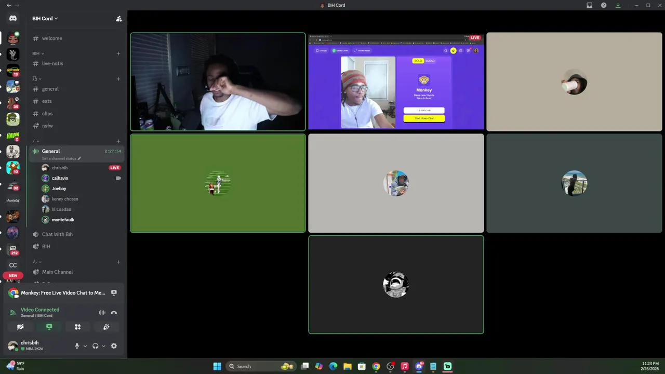
Task: Open the activities launcher button
Action: pos(77,327)
